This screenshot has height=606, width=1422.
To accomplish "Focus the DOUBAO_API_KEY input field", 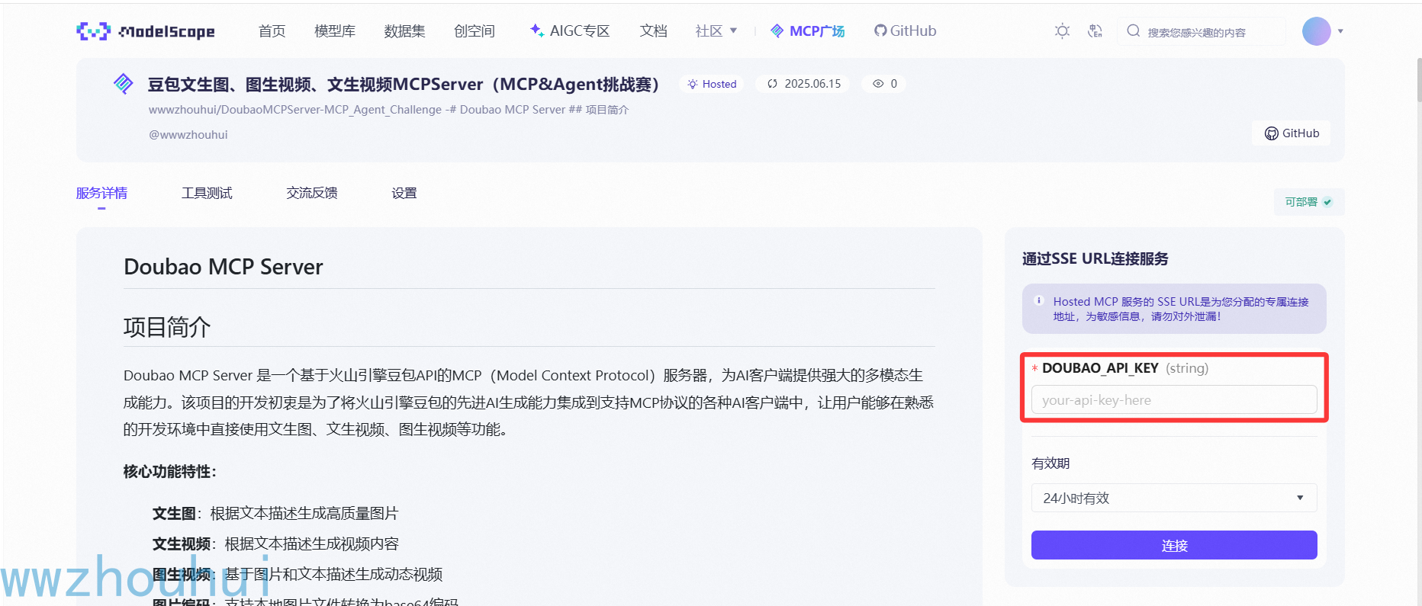I will point(1174,400).
